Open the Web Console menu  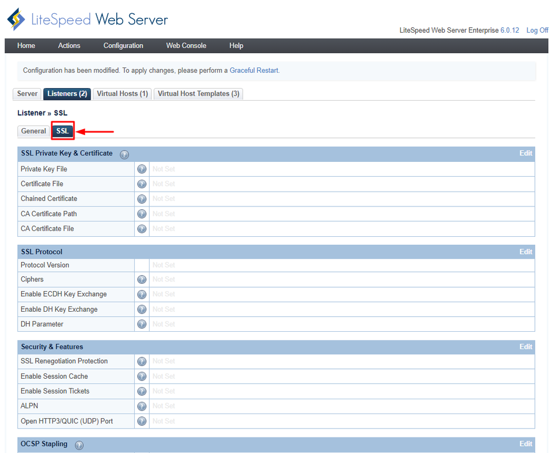click(186, 45)
